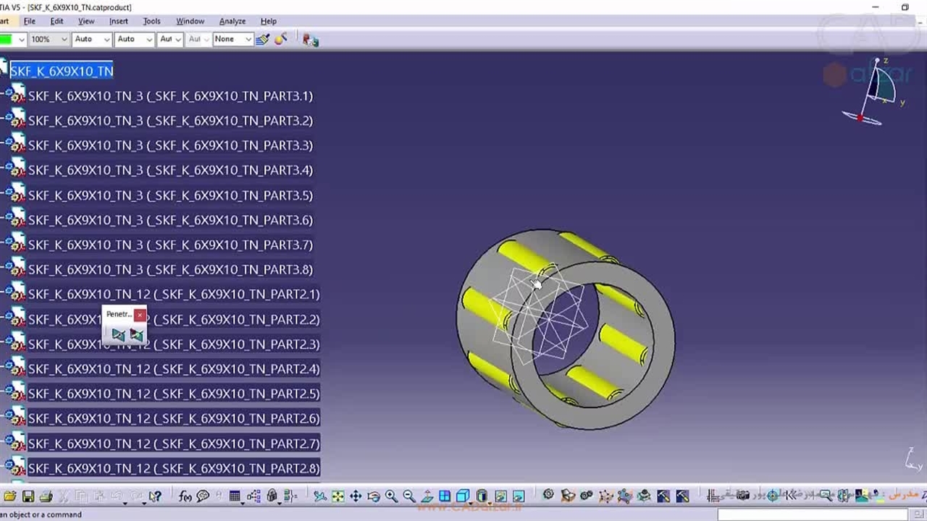The width and height of the screenshot is (927, 521).
Task: Select the Fit All In tool
Action: click(x=337, y=496)
